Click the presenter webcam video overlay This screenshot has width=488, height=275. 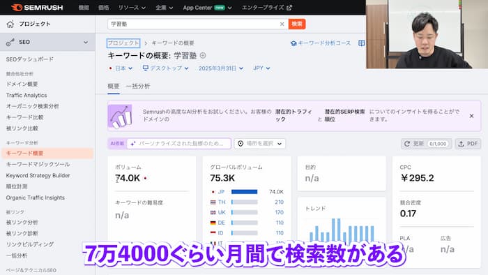(427, 34)
